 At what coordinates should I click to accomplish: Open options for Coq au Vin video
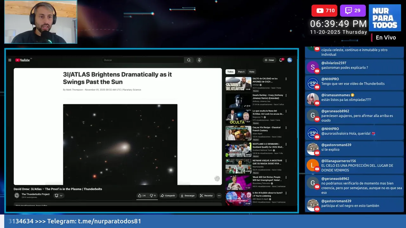tap(286, 128)
